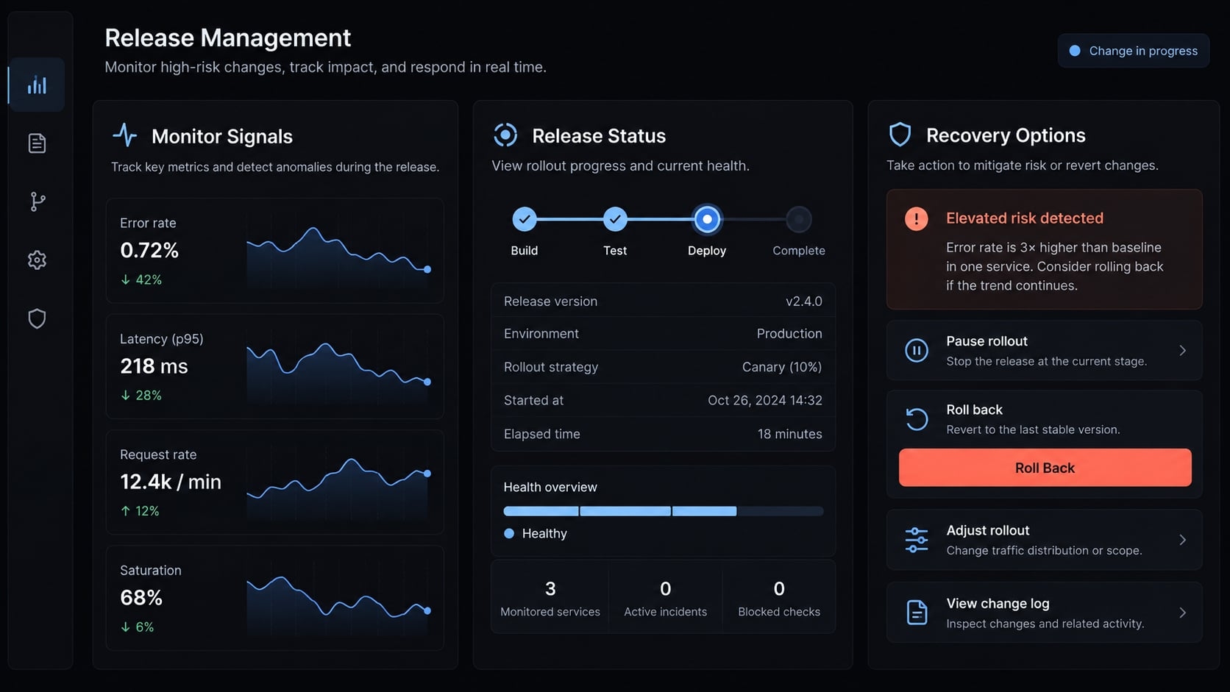Click the down arrow next to 6%
The image size is (1230, 692).
coord(125,627)
